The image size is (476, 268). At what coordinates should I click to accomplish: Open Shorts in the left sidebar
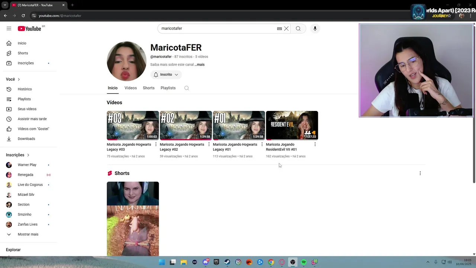(x=28, y=53)
